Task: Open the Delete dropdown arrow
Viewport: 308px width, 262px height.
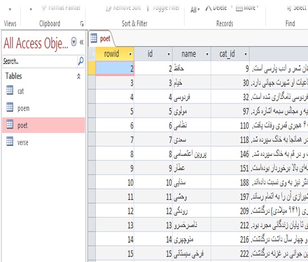Action: tap(232, 7)
